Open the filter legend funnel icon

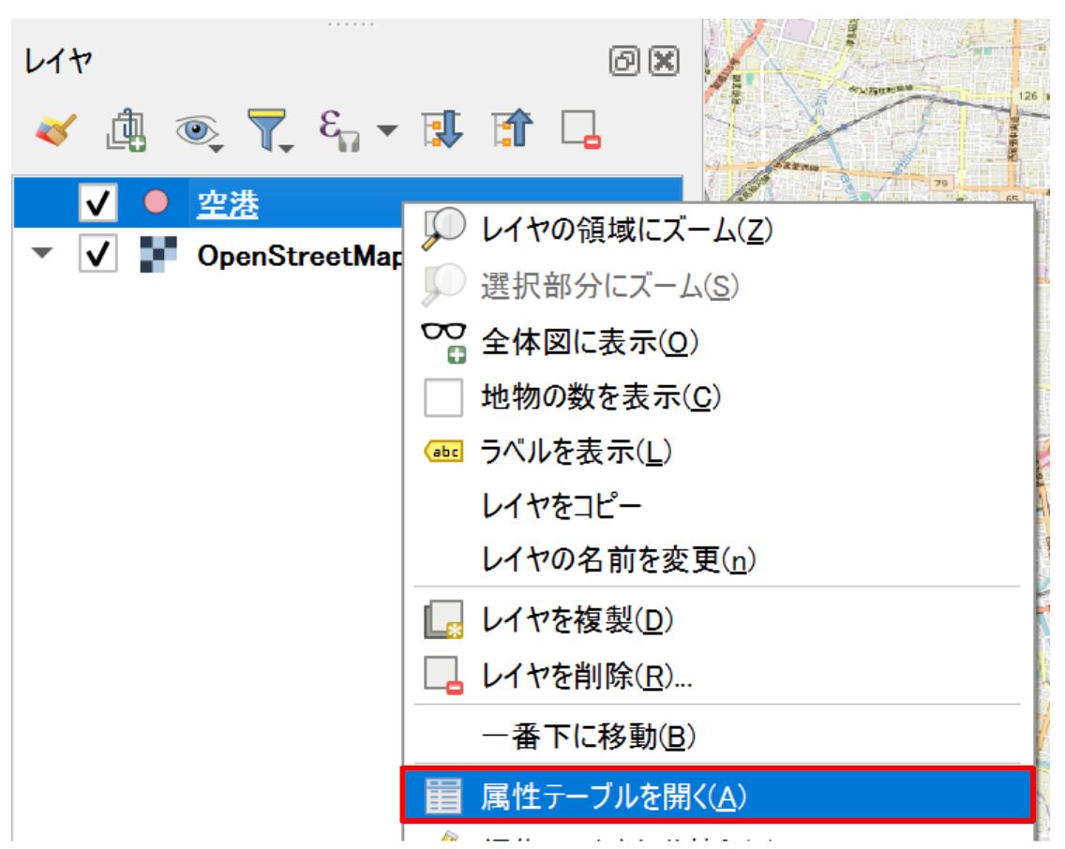tap(270, 129)
